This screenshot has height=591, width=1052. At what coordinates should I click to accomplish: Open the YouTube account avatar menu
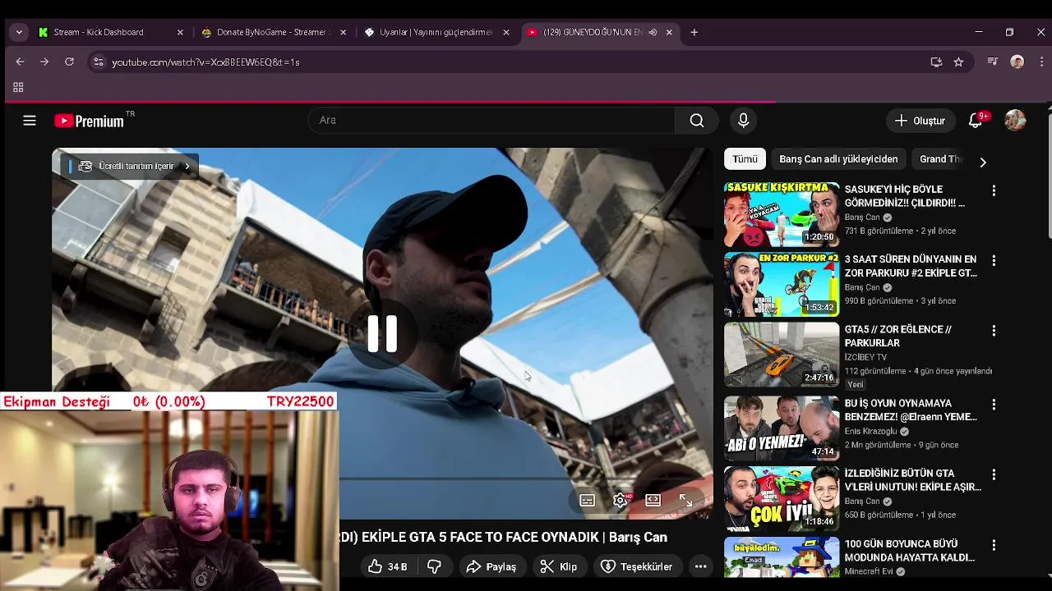(x=1015, y=121)
